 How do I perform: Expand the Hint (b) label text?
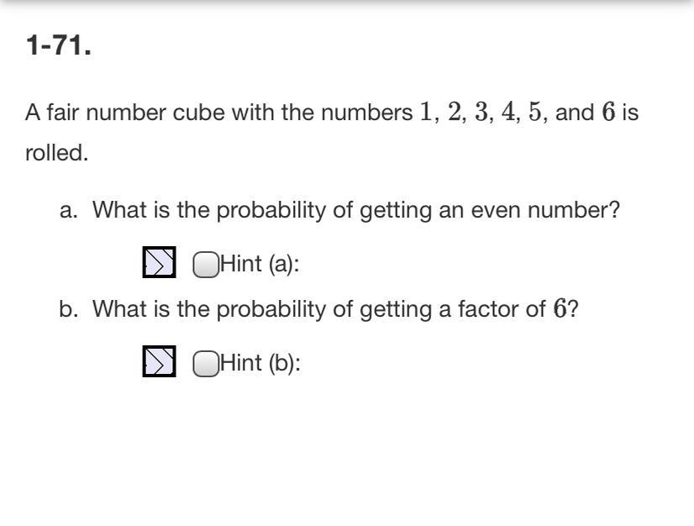[x=260, y=363]
